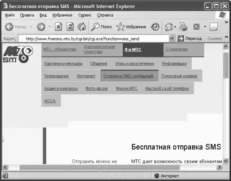Image resolution: width=231 pixels, height=181 pixels.
Task: Click the Бесплатная отправка SMS heading
Action: tap(176, 147)
